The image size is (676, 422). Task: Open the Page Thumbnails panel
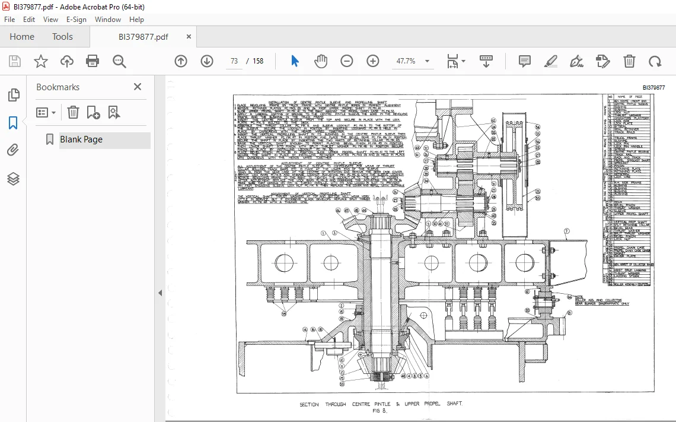[14, 95]
